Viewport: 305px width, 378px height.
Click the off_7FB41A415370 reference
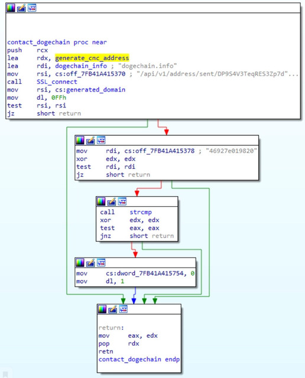(x=96, y=74)
